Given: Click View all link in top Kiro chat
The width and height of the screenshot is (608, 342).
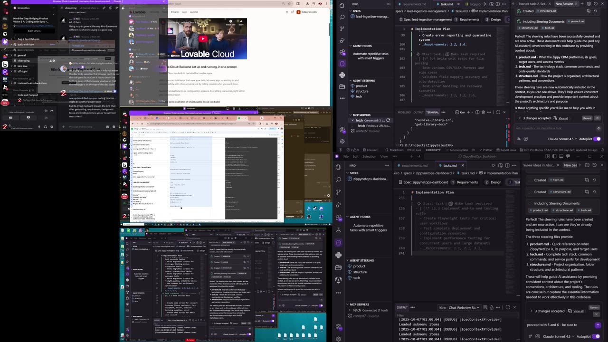Looking at the screenshot, I should pyautogui.click(x=563, y=118).
